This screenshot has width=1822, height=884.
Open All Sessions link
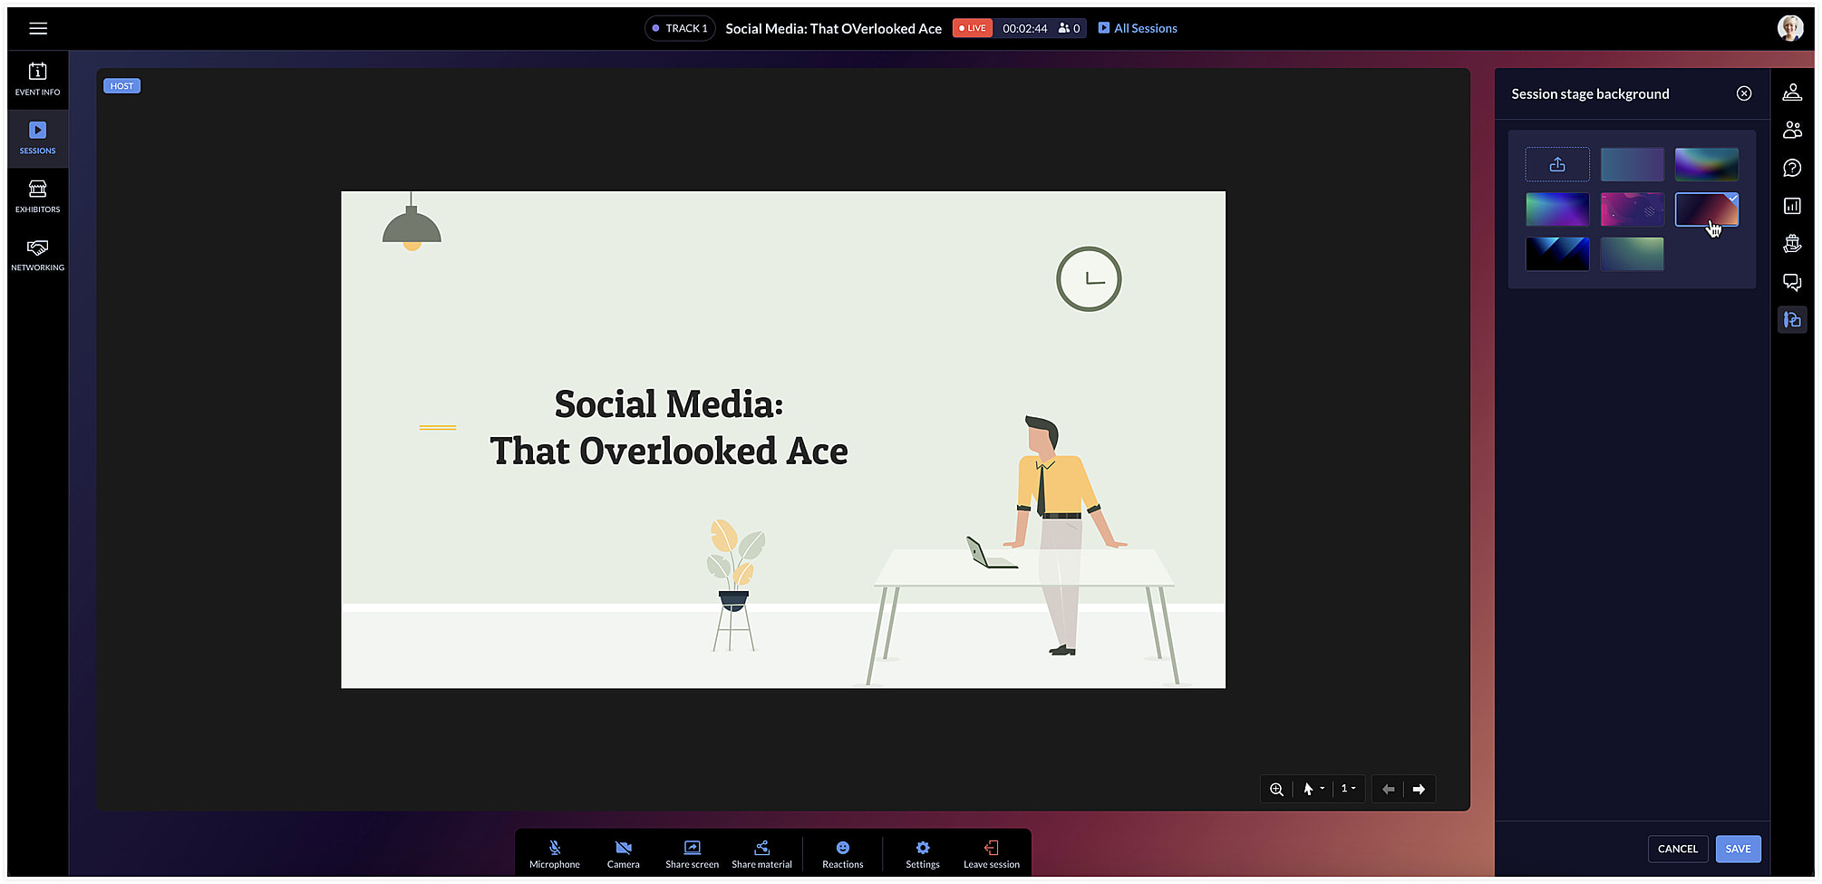click(1138, 28)
